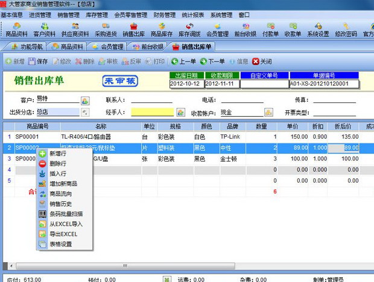374x282 pixels.
Task: Click 信息 in the document toolbar
Action: (239, 61)
